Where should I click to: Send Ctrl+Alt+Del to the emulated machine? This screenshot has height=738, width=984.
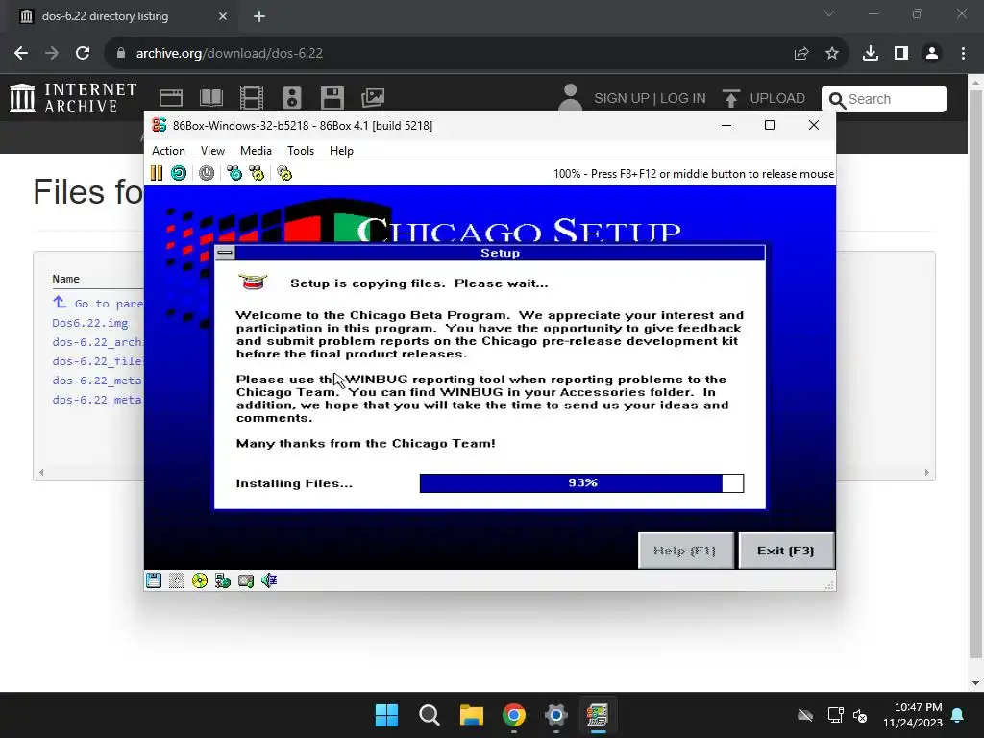click(234, 173)
